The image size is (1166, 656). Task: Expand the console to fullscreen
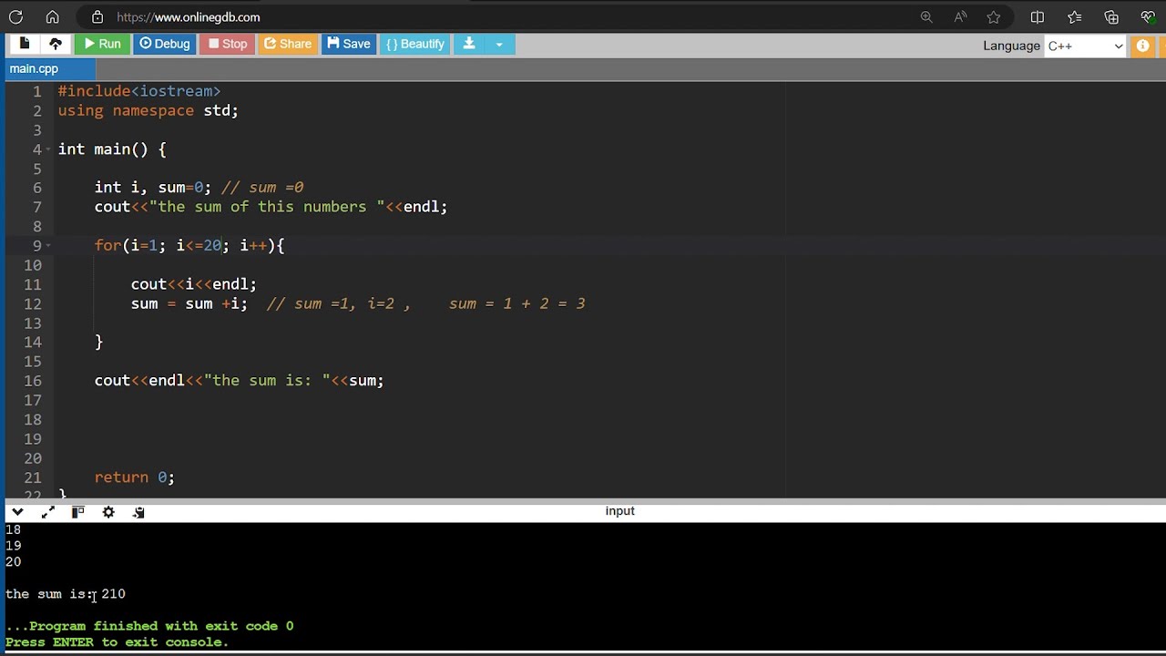coord(47,512)
